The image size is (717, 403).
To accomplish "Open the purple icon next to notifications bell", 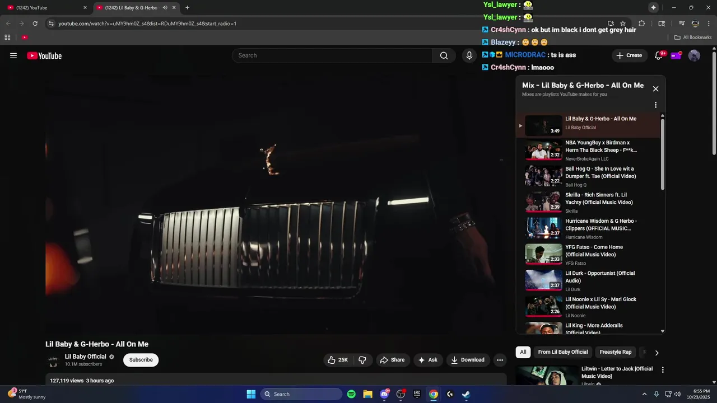I will coord(676,55).
